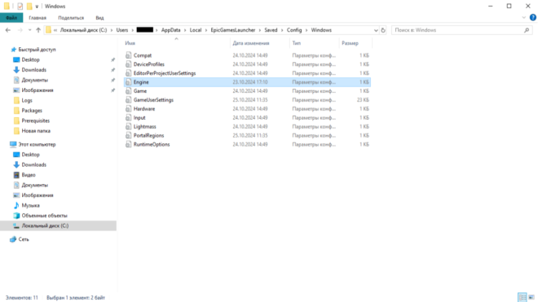Select the PortalRegions file icon
This screenshot has width=538, height=302.
click(x=128, y=135)
